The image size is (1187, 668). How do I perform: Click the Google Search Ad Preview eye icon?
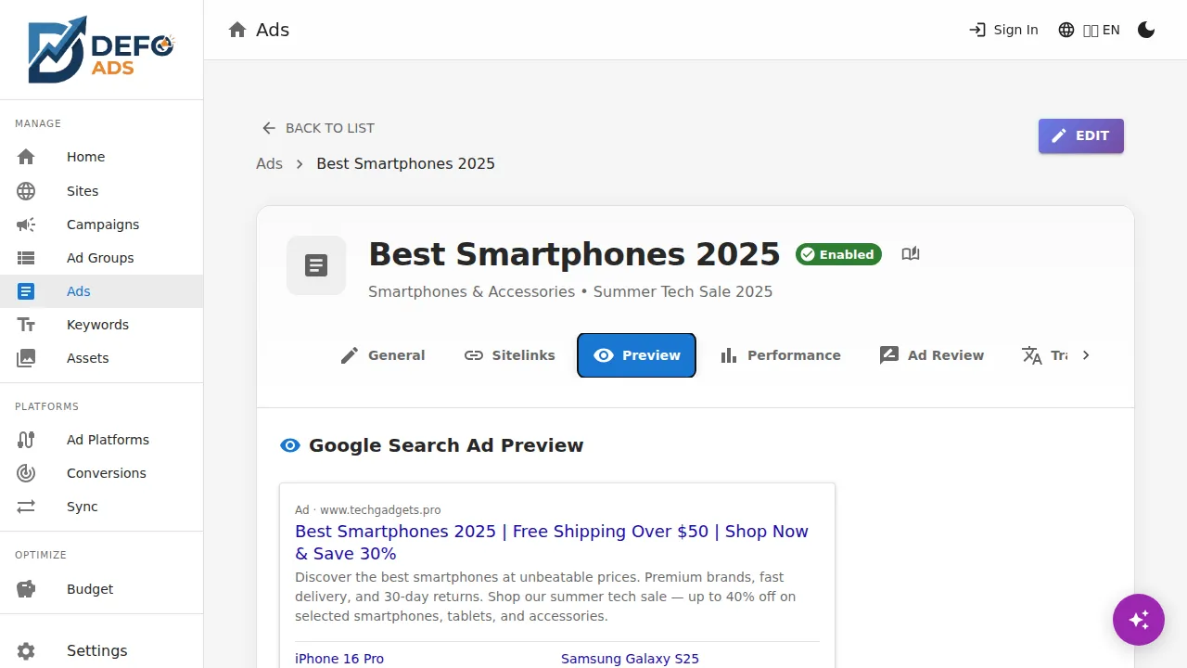point(290,445)
